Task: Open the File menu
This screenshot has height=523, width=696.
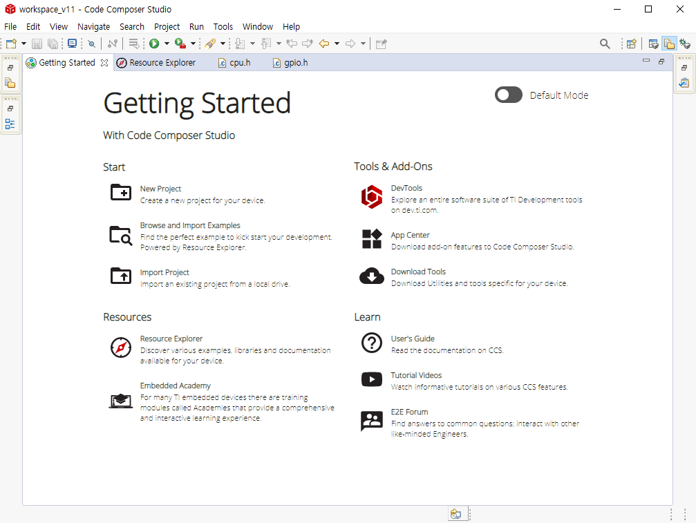Action: [10, 27]
